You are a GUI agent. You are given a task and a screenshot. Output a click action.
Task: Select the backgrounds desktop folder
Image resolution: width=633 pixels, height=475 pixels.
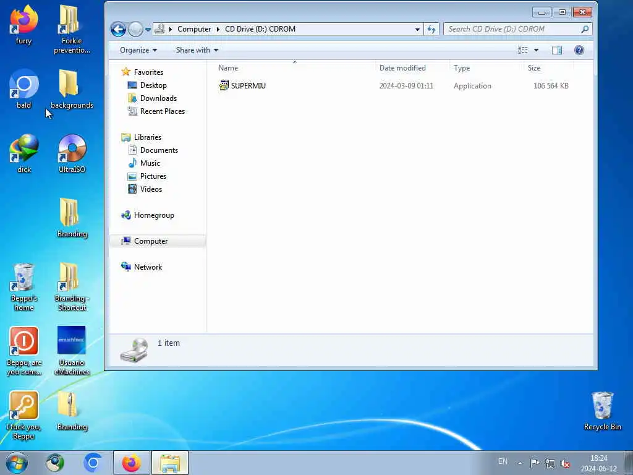click(72, 89)
